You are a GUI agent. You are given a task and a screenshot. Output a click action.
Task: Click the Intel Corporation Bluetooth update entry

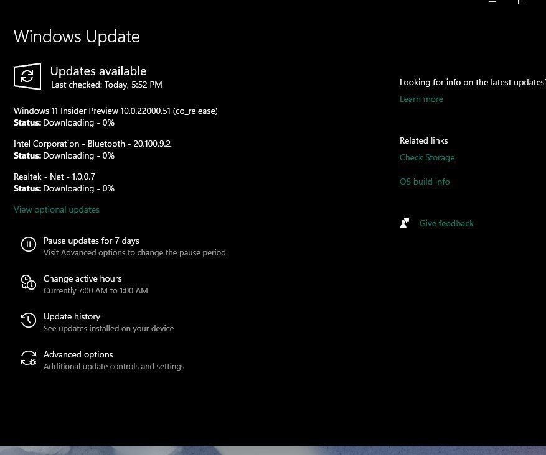pos(92,144)
